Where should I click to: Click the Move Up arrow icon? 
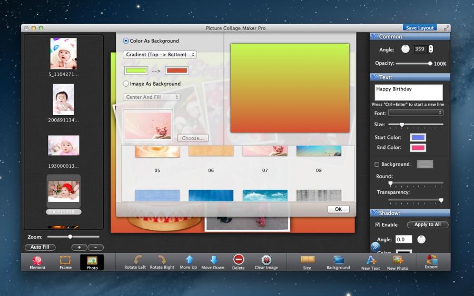click(189, 260)
